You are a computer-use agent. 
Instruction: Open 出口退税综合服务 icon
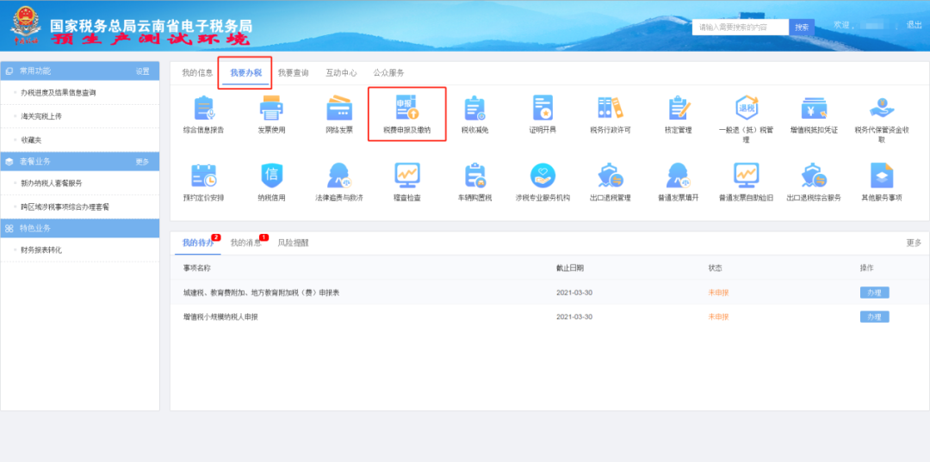click(814, 176)
